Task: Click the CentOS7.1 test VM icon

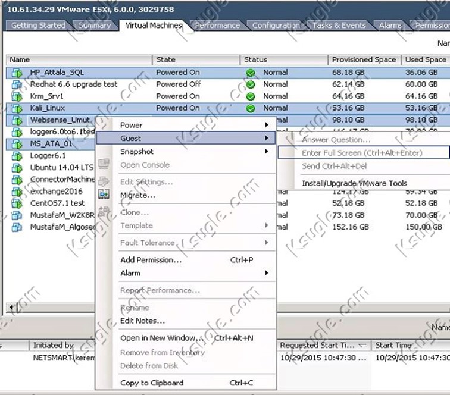Action: 17,203
